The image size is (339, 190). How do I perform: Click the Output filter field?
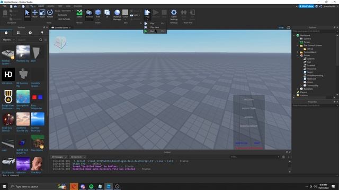pyautogui.click(x=255, y=157)
